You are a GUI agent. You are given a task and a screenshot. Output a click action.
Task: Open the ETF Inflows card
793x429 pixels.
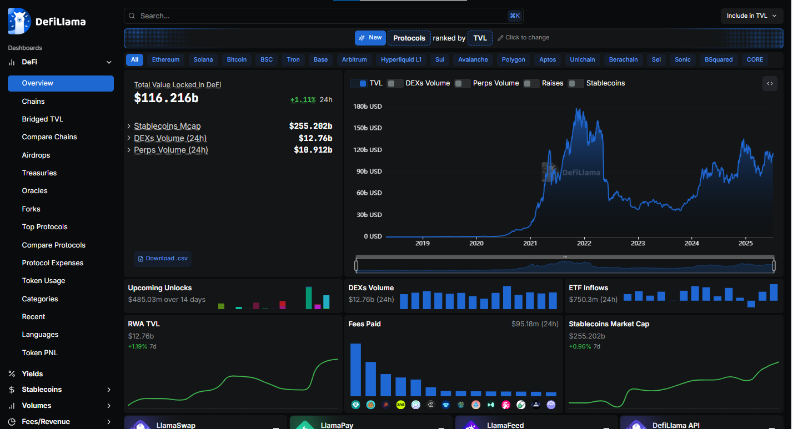(674, 295)
